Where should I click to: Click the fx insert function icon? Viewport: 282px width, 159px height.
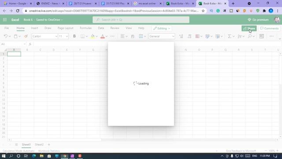click(x=30, y=44)
